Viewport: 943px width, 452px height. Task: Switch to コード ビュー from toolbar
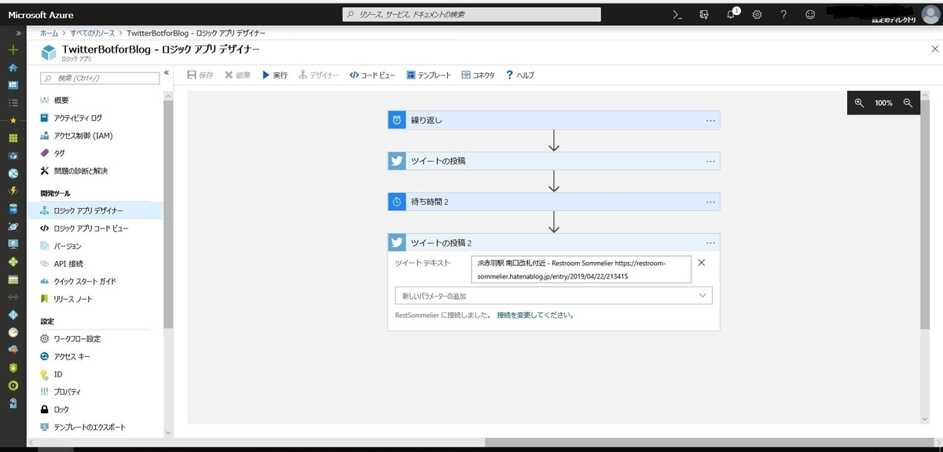pyautogui.click(x=373, y=75)
